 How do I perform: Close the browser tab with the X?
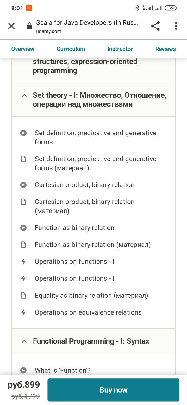point(11,26)
